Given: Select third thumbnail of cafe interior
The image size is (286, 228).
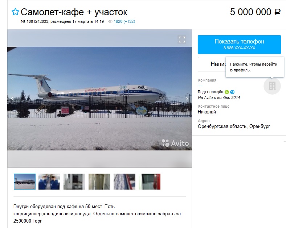Looking at the screenshot, I should click(74, 182).
